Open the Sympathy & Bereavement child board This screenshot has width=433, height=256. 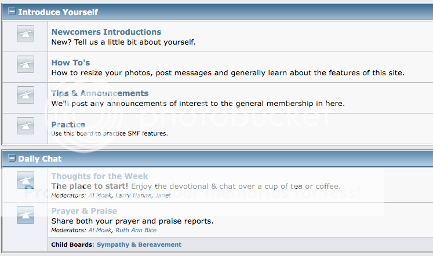tap(139, 244)
